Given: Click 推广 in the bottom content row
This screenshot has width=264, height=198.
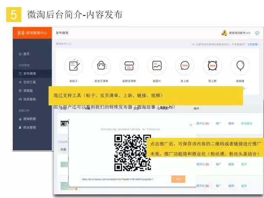Looking at the screenshot, I should click(x=218, y=186).
